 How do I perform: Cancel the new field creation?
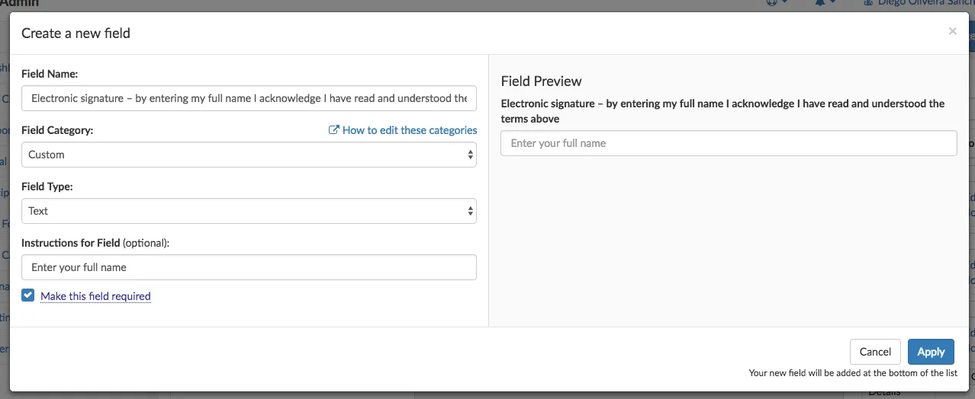tap(875, 352)
